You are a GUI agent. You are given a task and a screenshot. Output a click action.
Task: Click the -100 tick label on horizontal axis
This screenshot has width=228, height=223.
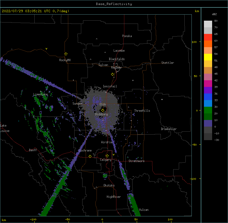point(33,220)
